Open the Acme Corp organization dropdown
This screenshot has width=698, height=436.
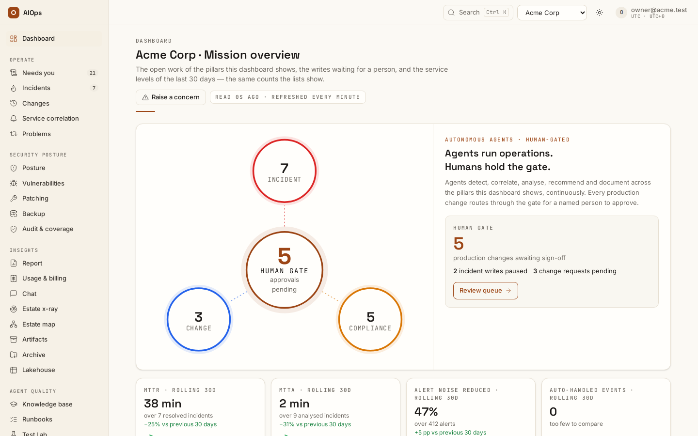pyautogui.click(x=552, y=13)
